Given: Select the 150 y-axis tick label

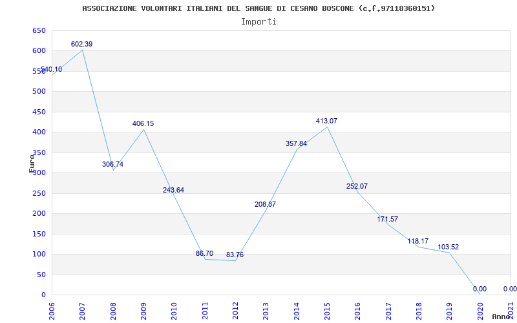Looking at the screenshot, I should click(39, 234).
